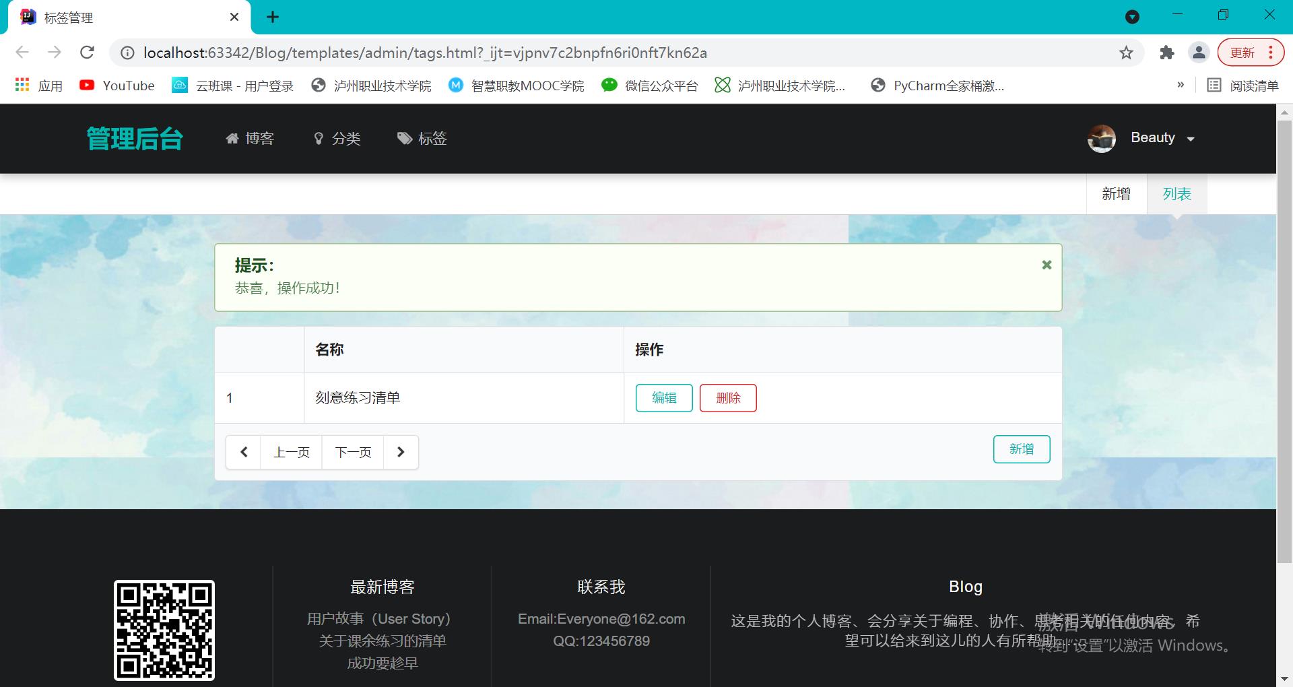Click the QQ:123456789 contact text
This screenshot has width=1293, height=687.
tap(601, 641)
